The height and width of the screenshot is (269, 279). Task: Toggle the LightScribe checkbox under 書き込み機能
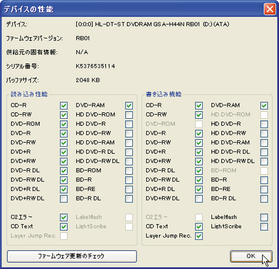tap(264, 227)
